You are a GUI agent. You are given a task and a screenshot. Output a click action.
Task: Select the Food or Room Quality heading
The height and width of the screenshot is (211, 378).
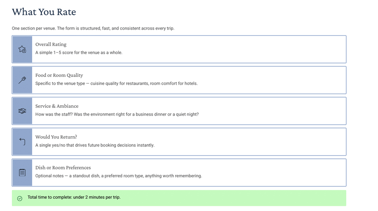(x=59, y=75)
